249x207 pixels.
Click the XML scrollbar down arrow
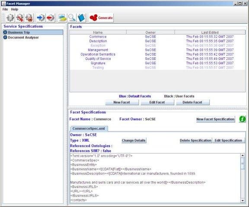point(243,201)
